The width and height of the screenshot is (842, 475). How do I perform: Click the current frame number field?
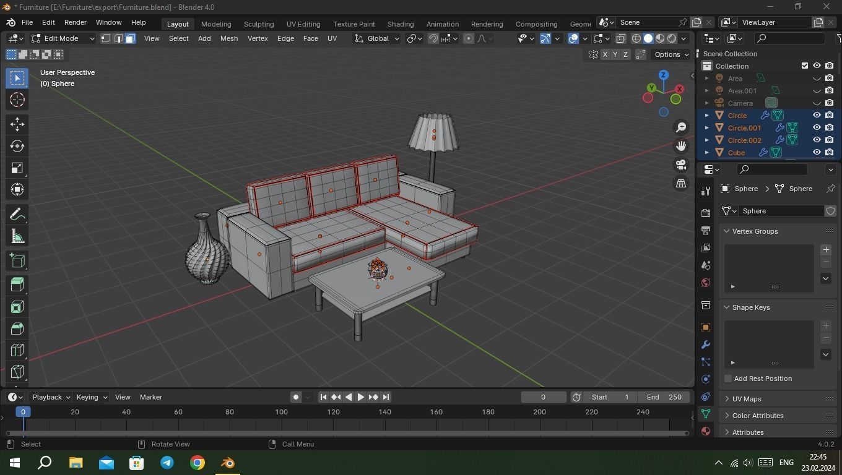tap(544, 397)
